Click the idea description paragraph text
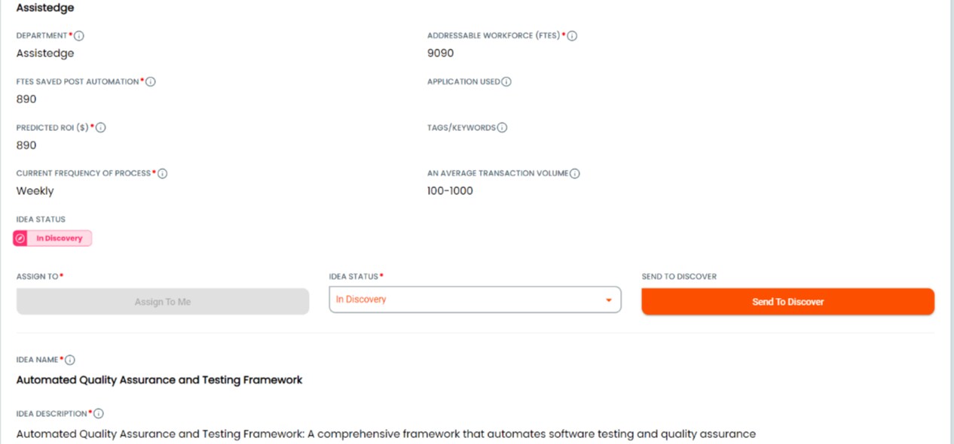 pos(386,434)
